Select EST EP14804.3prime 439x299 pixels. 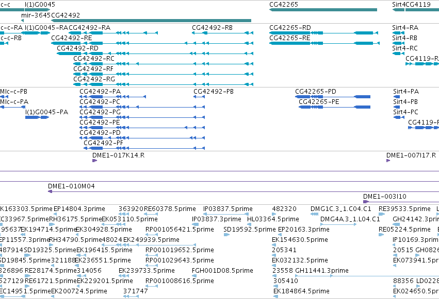(x=79, y=209)
